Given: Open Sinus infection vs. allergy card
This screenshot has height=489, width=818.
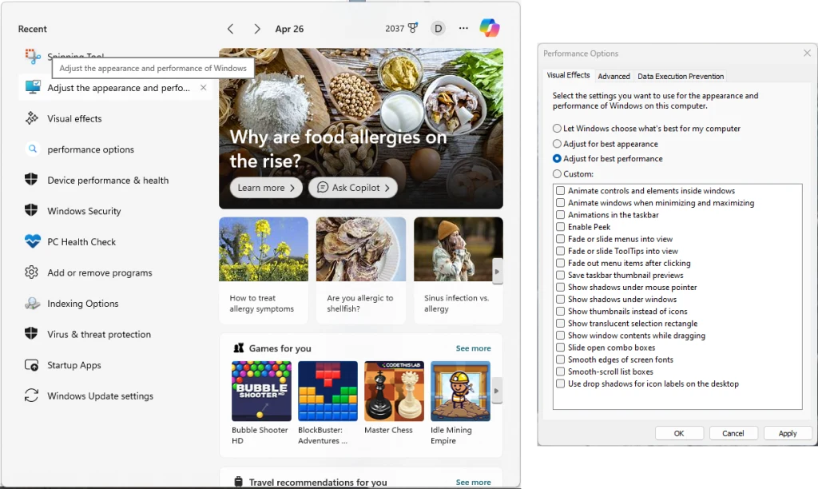Looking at the screenshot, I should click(x=458, y=270).
